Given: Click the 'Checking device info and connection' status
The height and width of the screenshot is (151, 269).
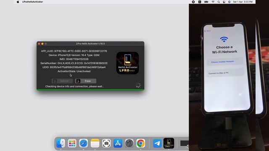Looking at the screenshot, I should click(x=74, y=86).
